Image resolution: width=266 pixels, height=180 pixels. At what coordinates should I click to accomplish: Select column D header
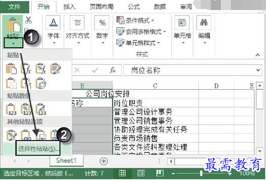216,85
